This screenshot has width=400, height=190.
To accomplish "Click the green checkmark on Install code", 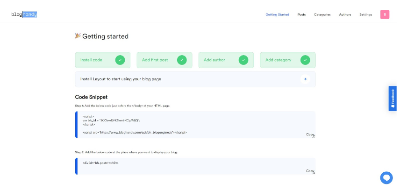I will click(x=120, y=60).
